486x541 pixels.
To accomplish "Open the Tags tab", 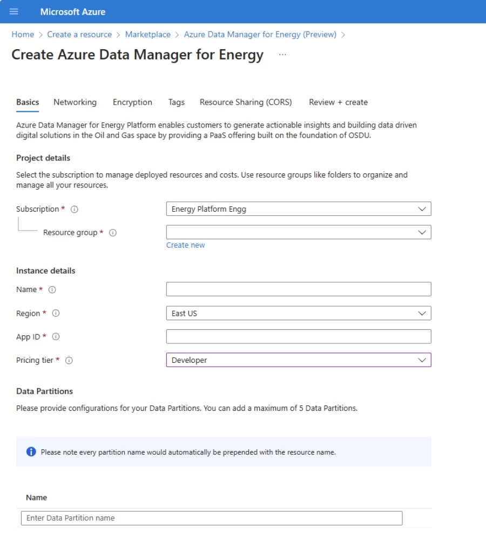I will pyautogui.click(x=177, y=102).
